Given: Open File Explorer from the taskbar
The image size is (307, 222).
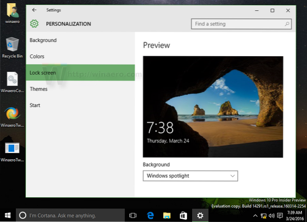Looking at the screenshot, I should coord(167,215).
